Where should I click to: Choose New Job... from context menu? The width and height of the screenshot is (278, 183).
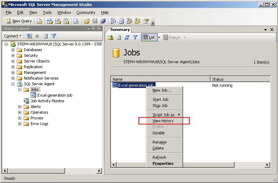pyautogui.click(x=165, y=90)
